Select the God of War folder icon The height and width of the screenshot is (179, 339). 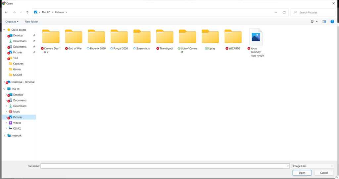(73, 36)
